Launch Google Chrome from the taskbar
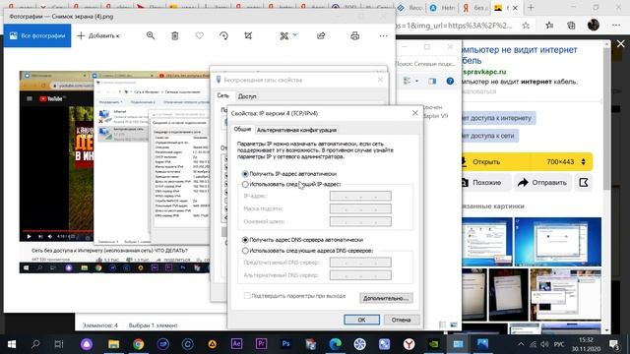This screenshot has width=630, height=354. coord(138,344)
